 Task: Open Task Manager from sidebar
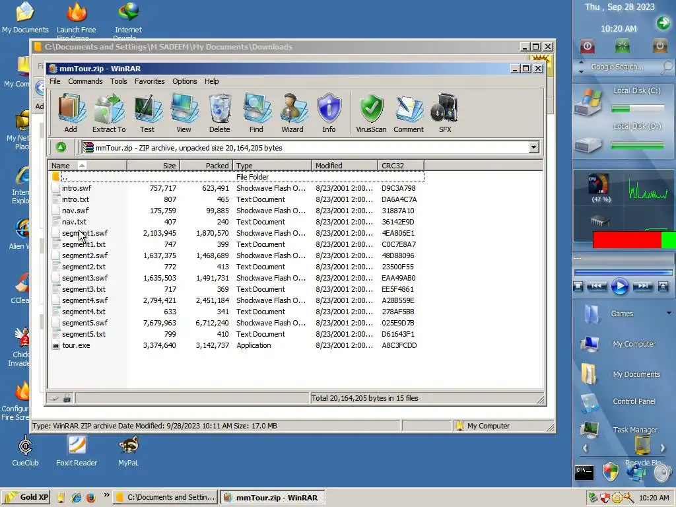tap(619, 429)
